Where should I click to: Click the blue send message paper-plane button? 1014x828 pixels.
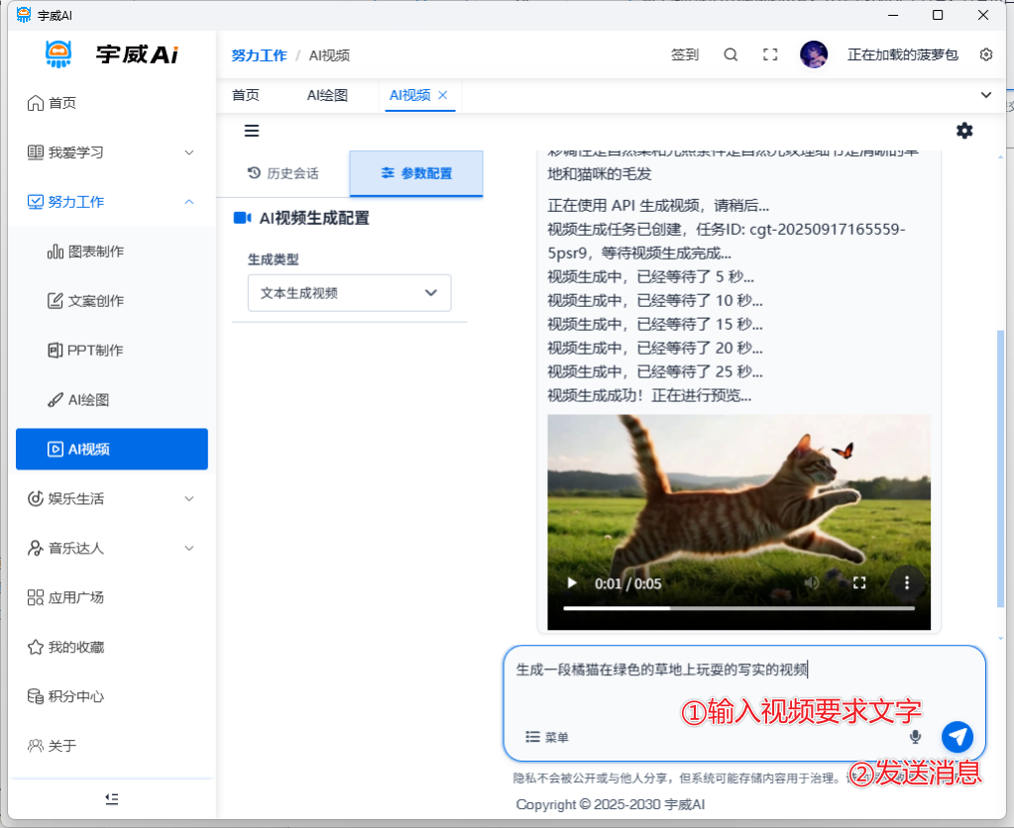tap(957, 736)
